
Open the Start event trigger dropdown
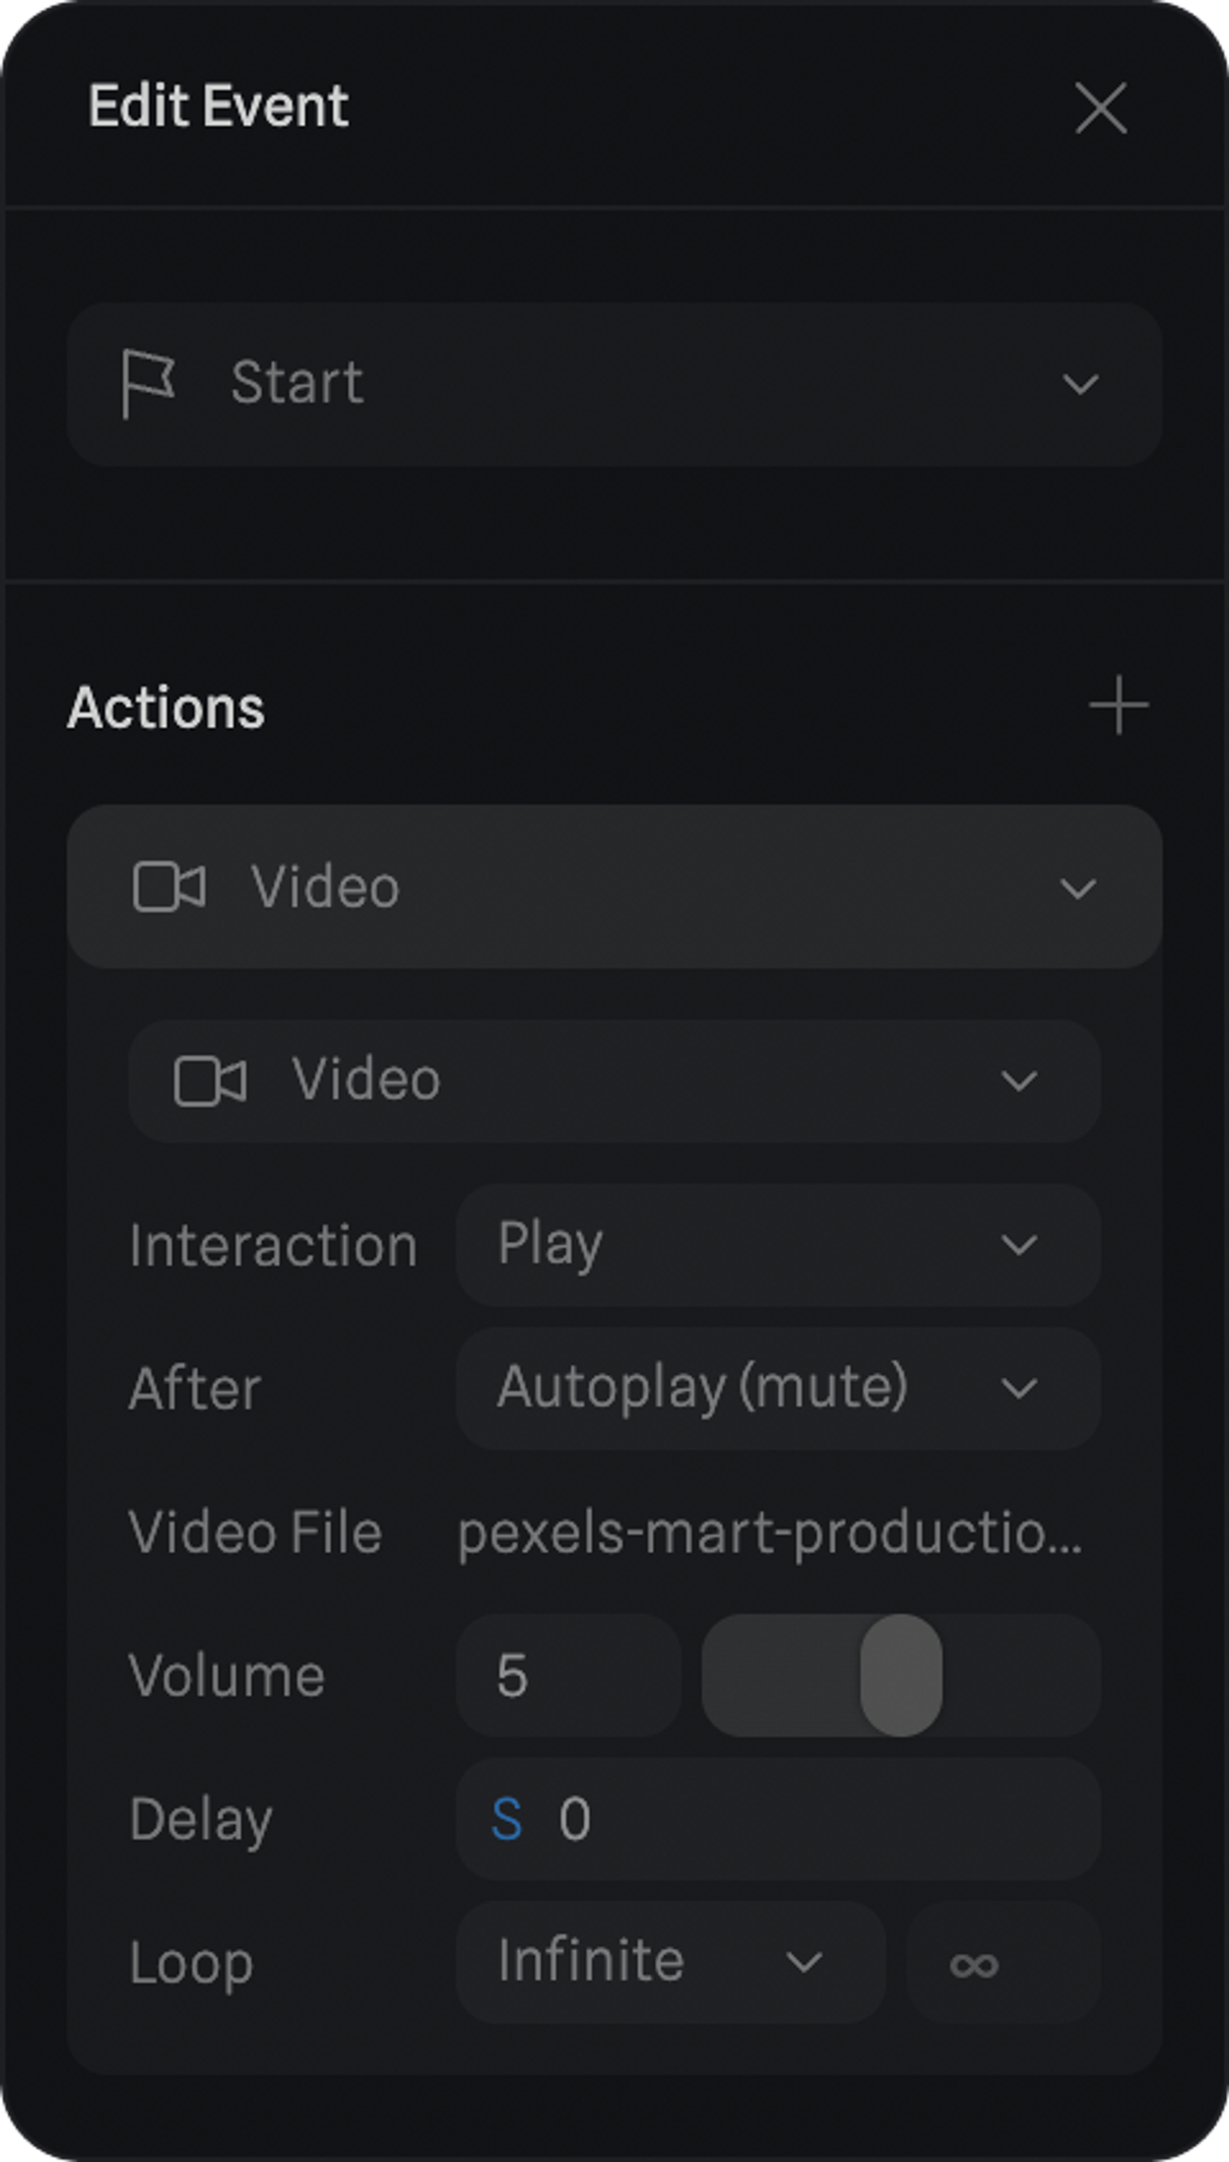point(1080,384)
